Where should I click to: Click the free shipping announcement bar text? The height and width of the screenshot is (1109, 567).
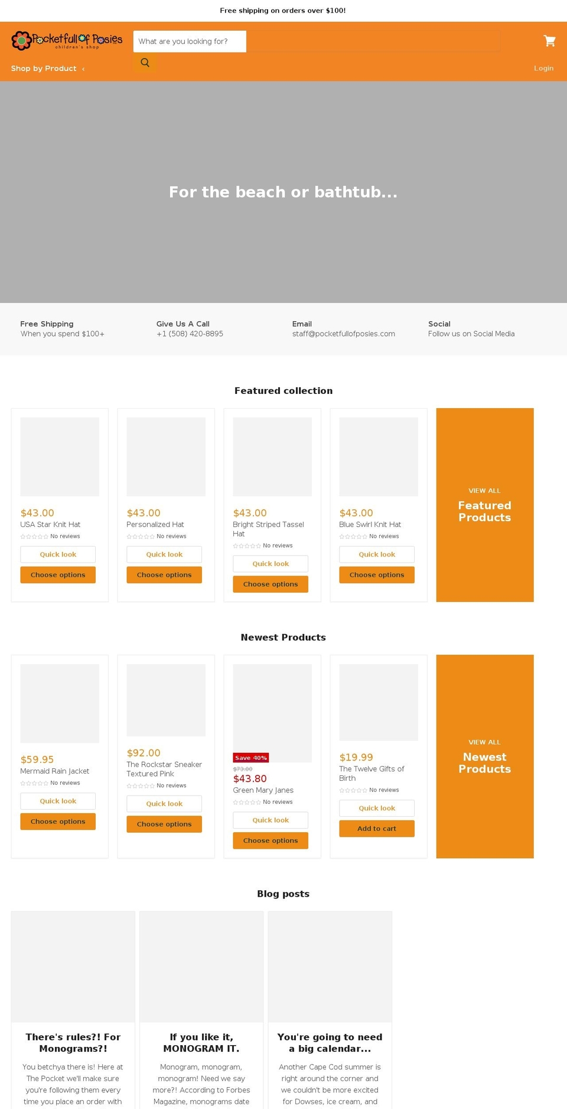[283, 11]
